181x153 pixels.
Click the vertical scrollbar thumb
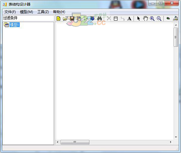[x=176, y=37]
